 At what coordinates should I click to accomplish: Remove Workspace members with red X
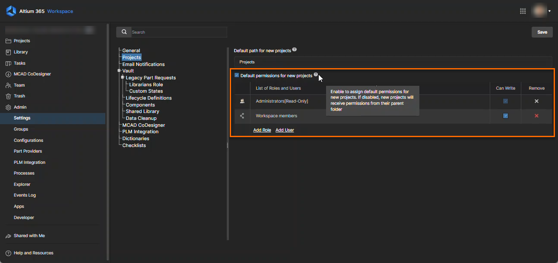pyautogui.click(x=536, y=116)
